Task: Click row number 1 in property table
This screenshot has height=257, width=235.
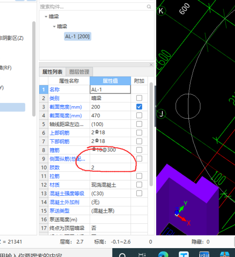Action: pos(44,89)
